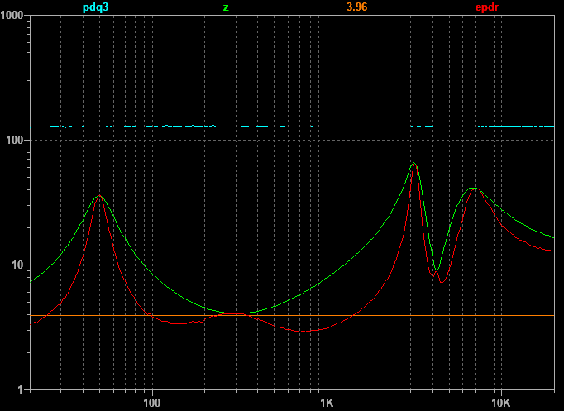Click the red epdr trace label
Image resolution: width=564 pixels, height=411 pixels.
point(486,7)
